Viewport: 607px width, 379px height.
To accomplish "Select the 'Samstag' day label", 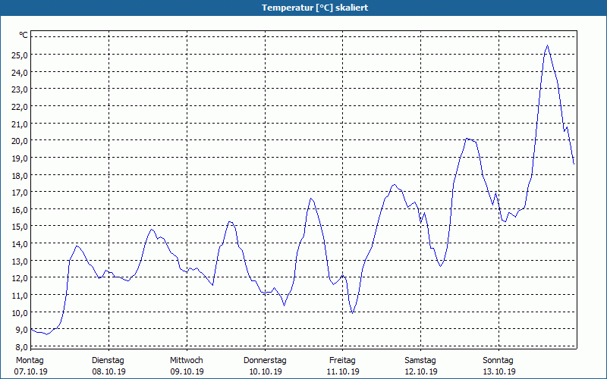I will point(420,361).
